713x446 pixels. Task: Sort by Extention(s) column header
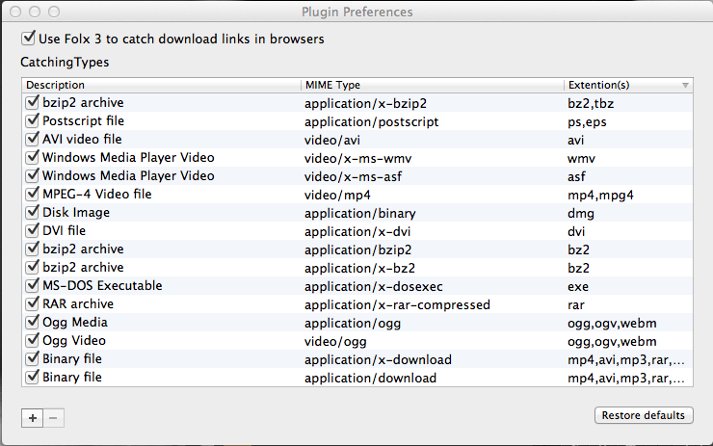click(617, 86)
